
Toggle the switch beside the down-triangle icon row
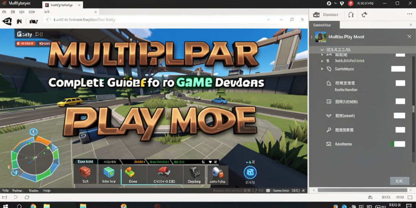click(399, 115)
